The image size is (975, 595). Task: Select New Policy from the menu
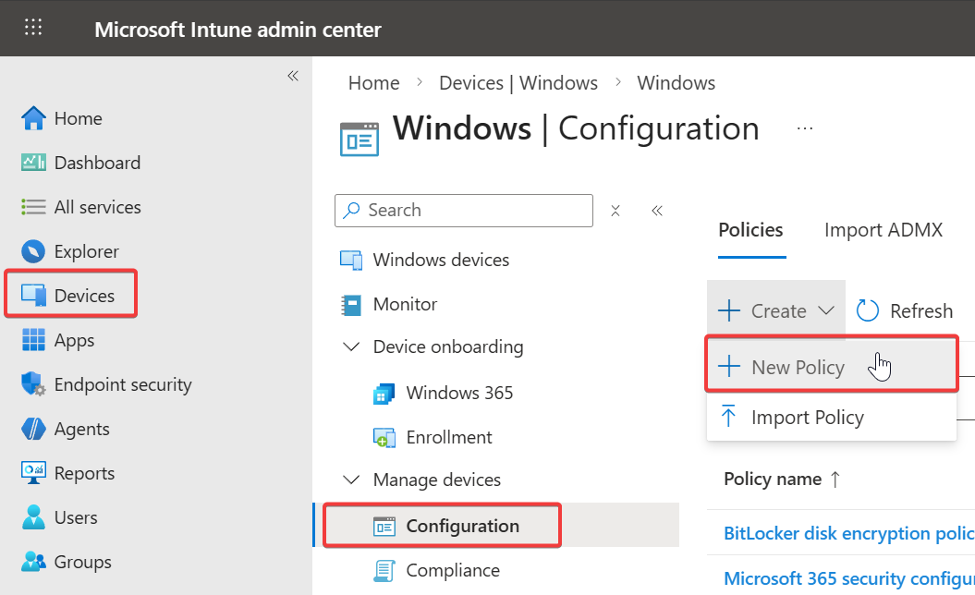click(798, 368)
